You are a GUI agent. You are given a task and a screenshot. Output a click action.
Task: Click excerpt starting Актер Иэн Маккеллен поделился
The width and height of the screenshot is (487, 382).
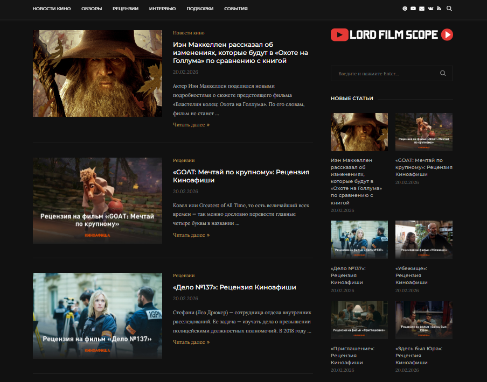click(239, 100)
